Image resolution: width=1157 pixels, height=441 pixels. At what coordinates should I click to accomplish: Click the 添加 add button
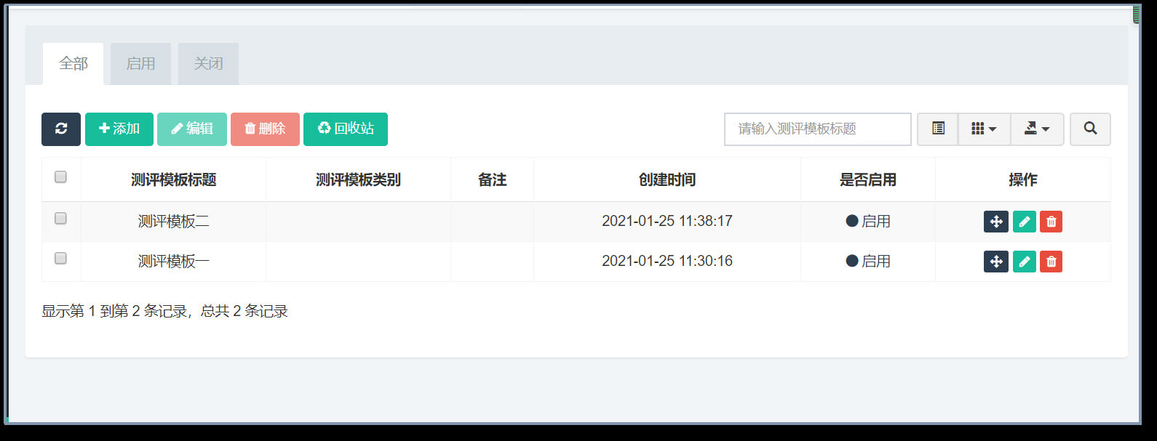119,129
